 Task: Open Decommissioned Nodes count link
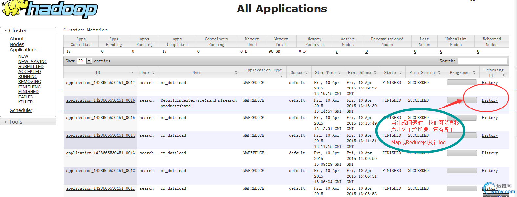366,51
